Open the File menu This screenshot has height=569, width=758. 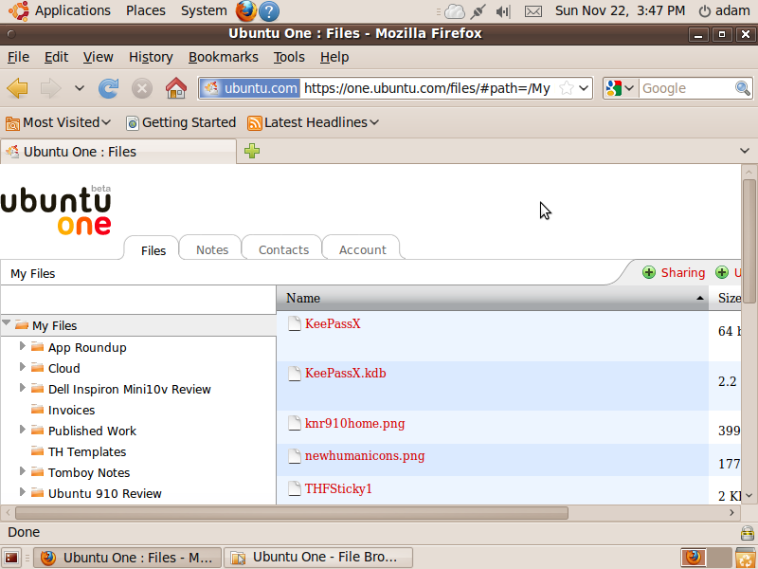(x=18, y=57)
